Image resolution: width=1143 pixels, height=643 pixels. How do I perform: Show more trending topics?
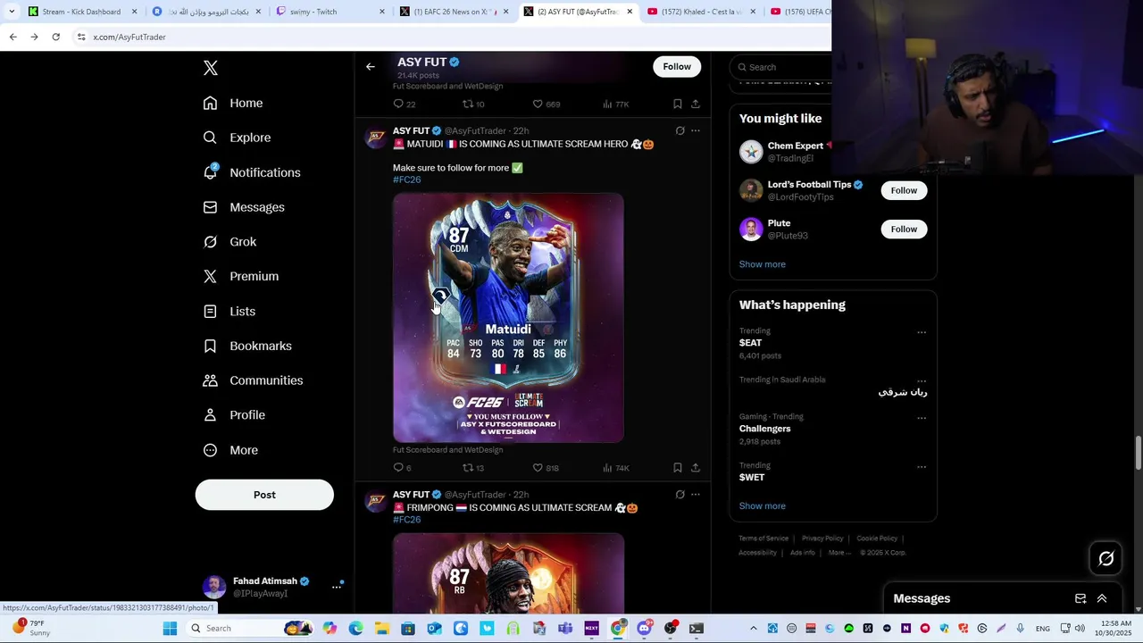763,506
